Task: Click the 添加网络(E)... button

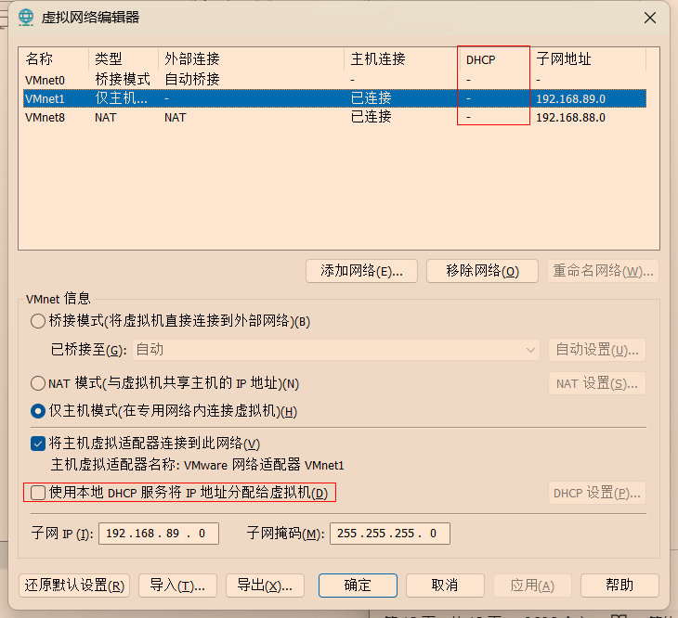Action: (x=361, y=271)
